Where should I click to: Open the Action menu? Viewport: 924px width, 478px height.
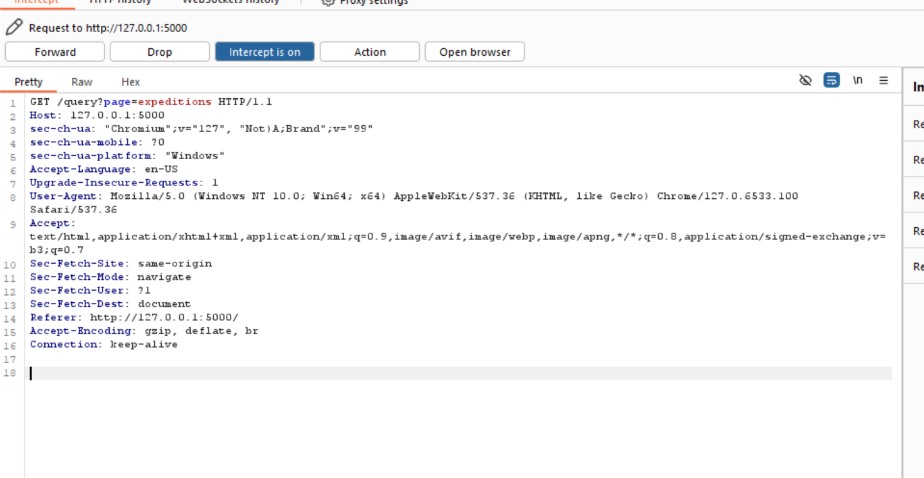pos(370,52)
